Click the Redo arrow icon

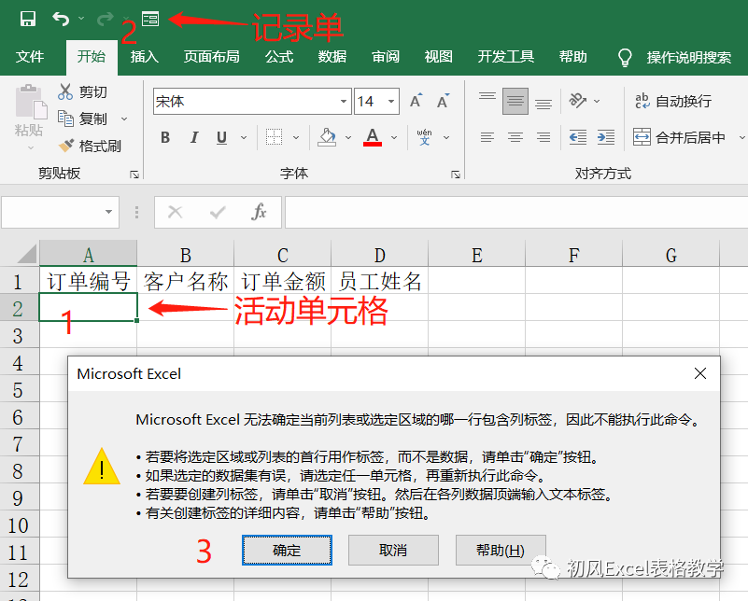point(105,19)
